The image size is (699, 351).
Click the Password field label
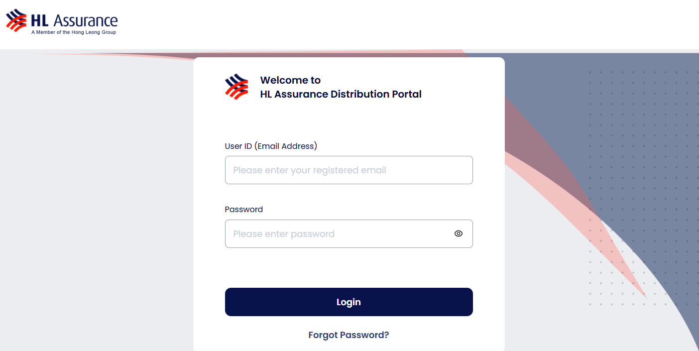(243, 209)
